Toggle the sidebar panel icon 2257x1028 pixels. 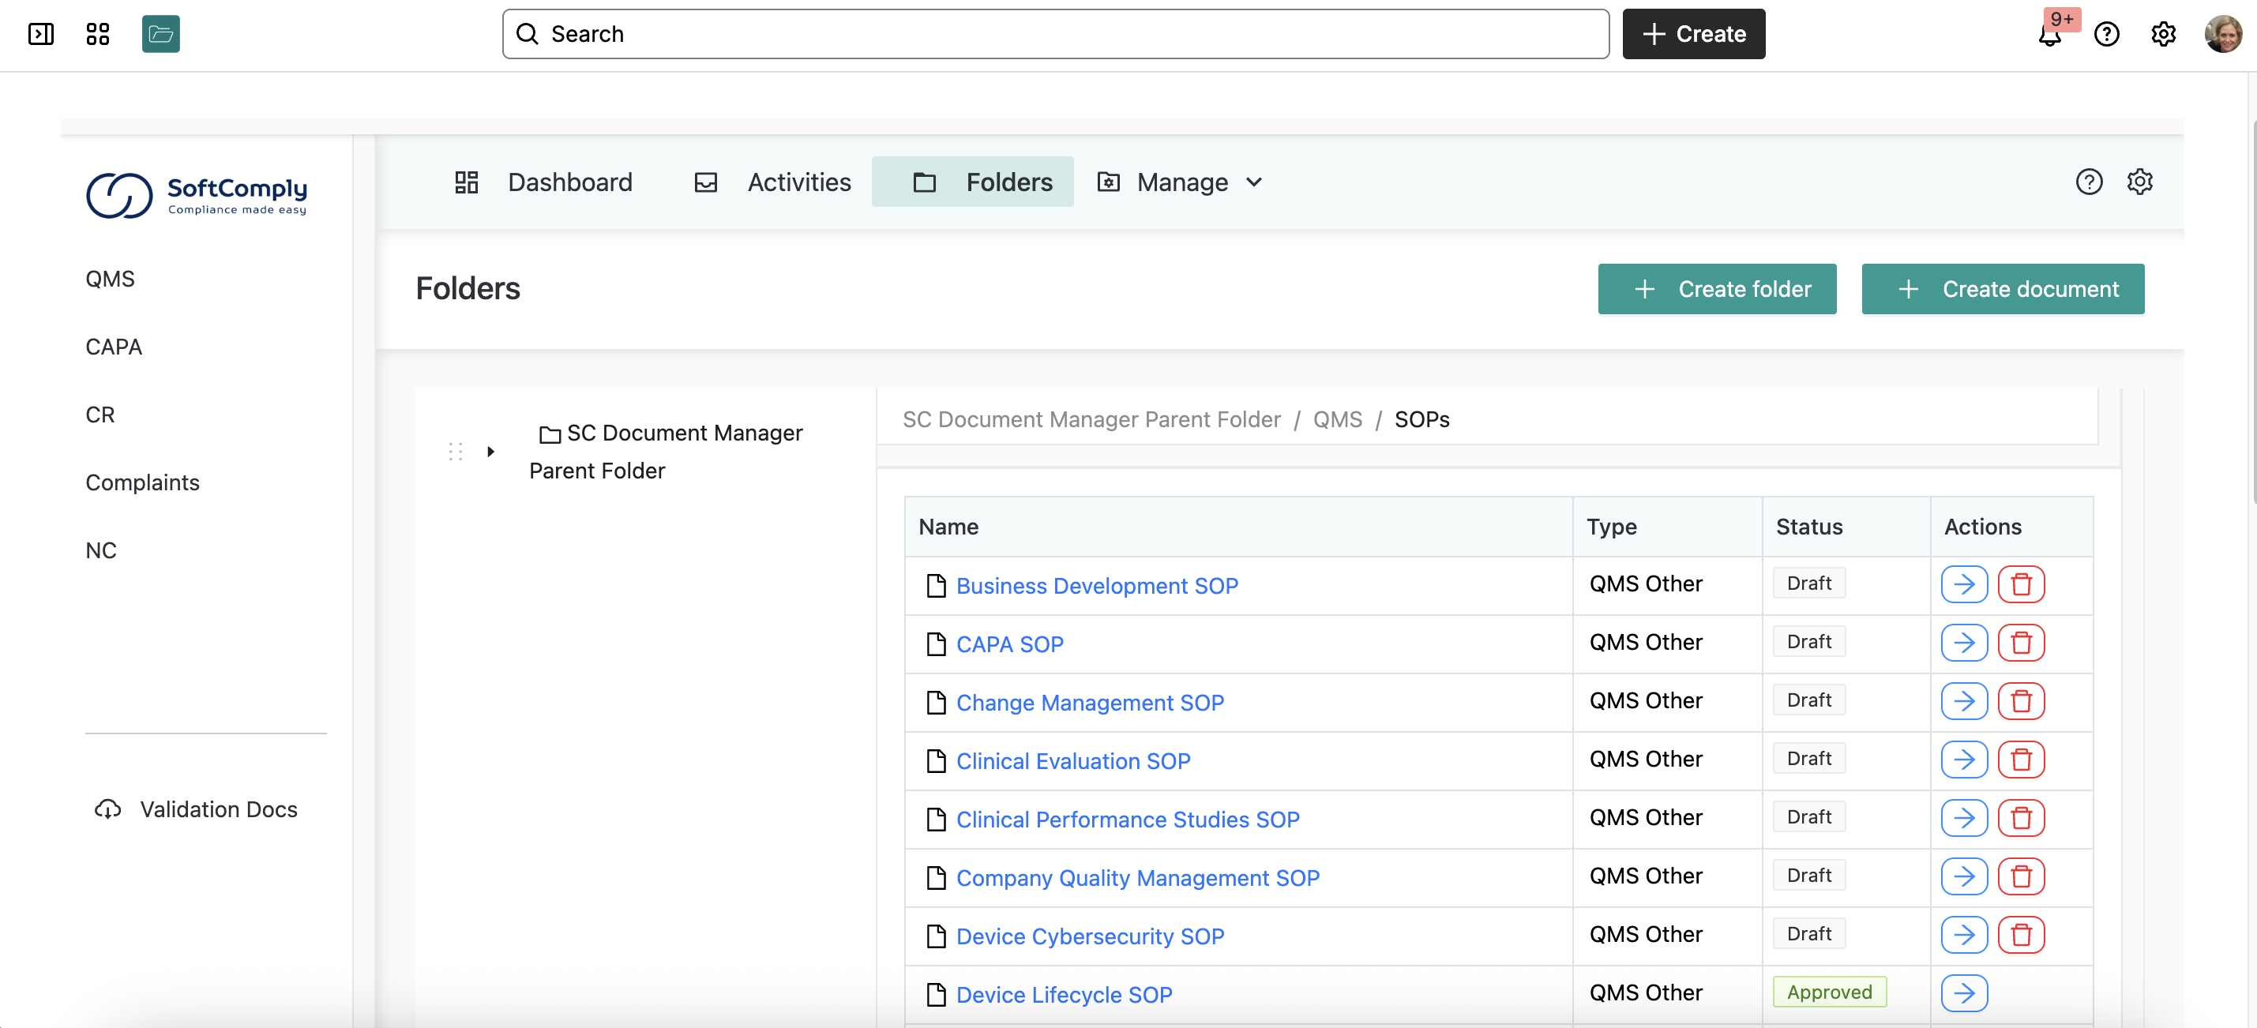click(x=40, y=34)
